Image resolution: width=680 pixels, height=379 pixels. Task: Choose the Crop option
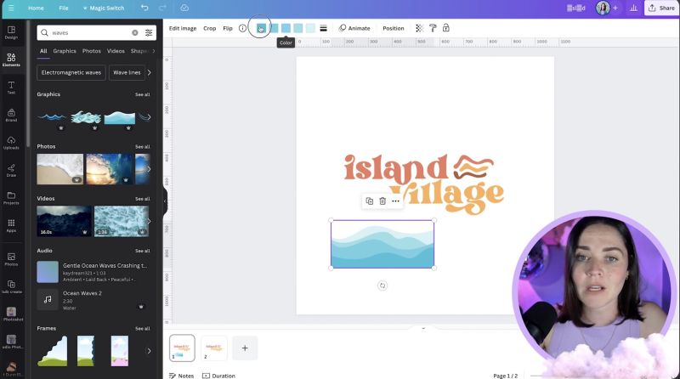209,28
